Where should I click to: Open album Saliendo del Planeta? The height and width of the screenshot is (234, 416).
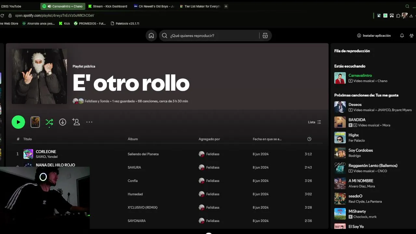(143, 154)
